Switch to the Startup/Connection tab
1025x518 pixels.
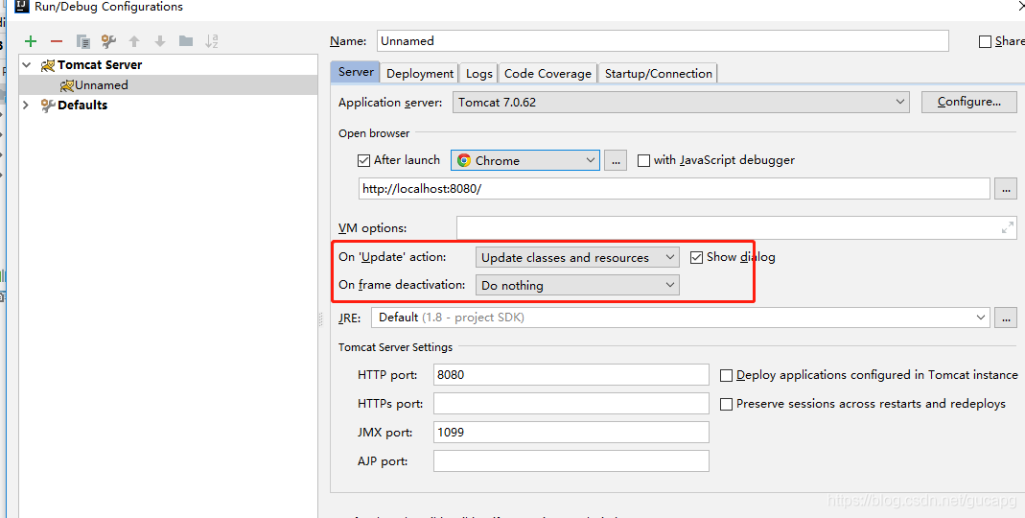tap(659, 73)
